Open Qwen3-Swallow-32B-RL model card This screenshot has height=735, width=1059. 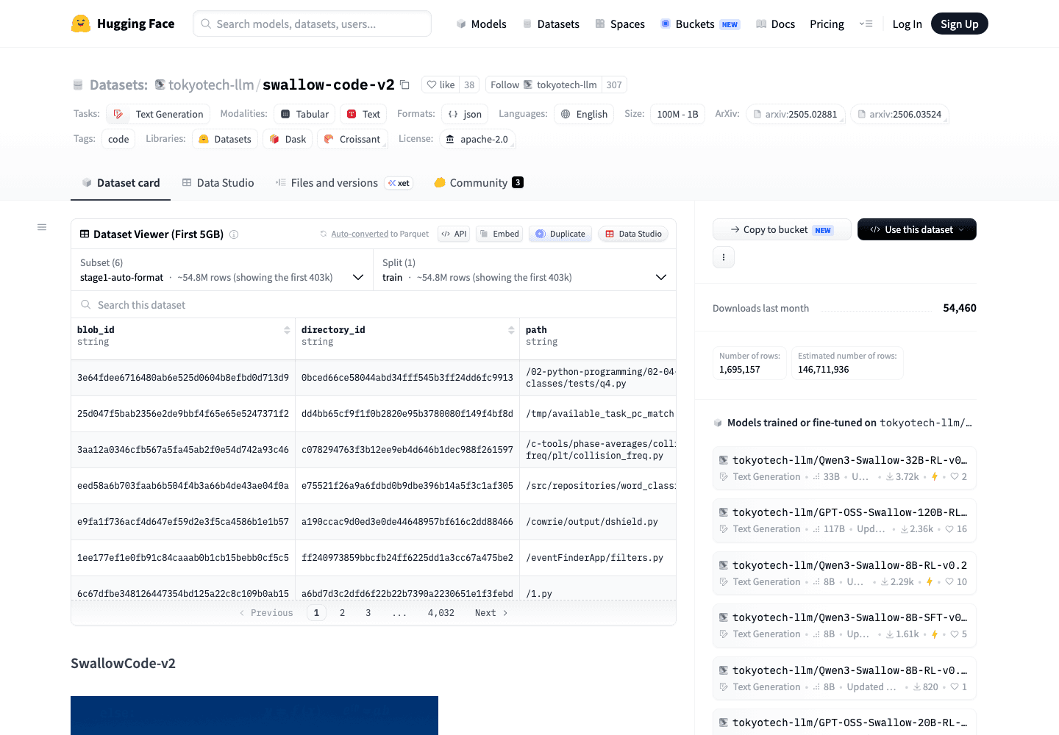coord(844,468)
